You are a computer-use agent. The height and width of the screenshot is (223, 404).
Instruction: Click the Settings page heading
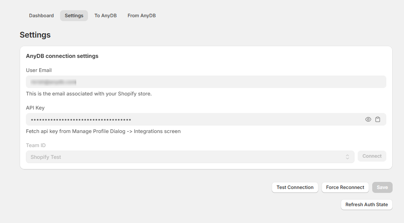coord(35,35)
